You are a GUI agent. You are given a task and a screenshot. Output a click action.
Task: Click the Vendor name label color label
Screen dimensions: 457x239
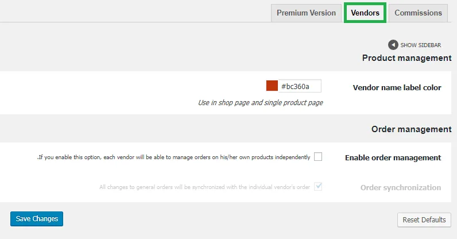tap(397, 87)
